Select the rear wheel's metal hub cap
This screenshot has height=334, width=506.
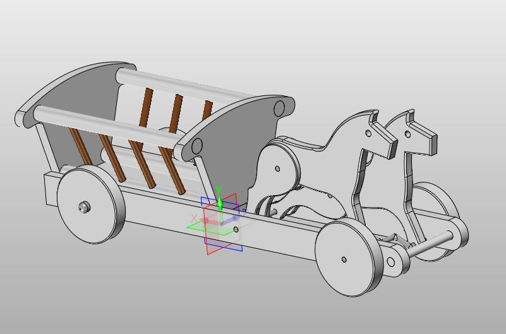tap(85, 206)
